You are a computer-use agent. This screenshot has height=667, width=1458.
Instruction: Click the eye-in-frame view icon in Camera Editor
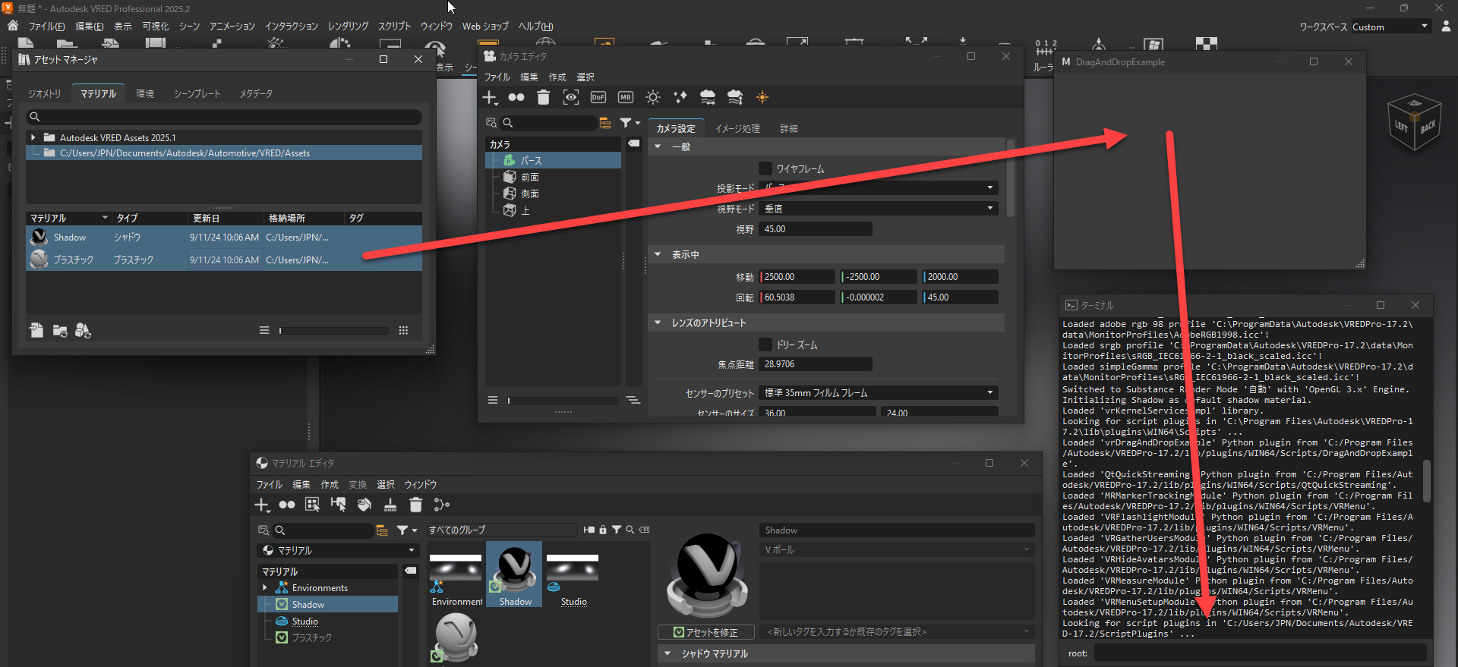tap(571, 97)
